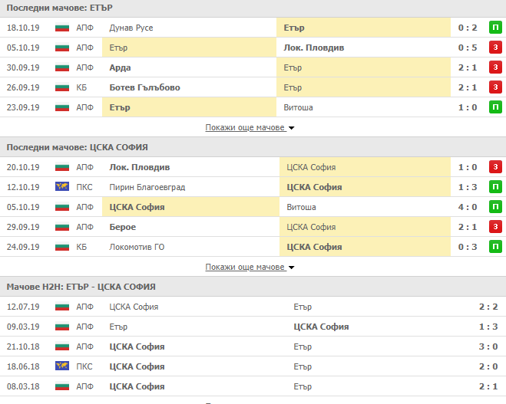Click win badge in Локомотив ГО row

click(495, 247)
